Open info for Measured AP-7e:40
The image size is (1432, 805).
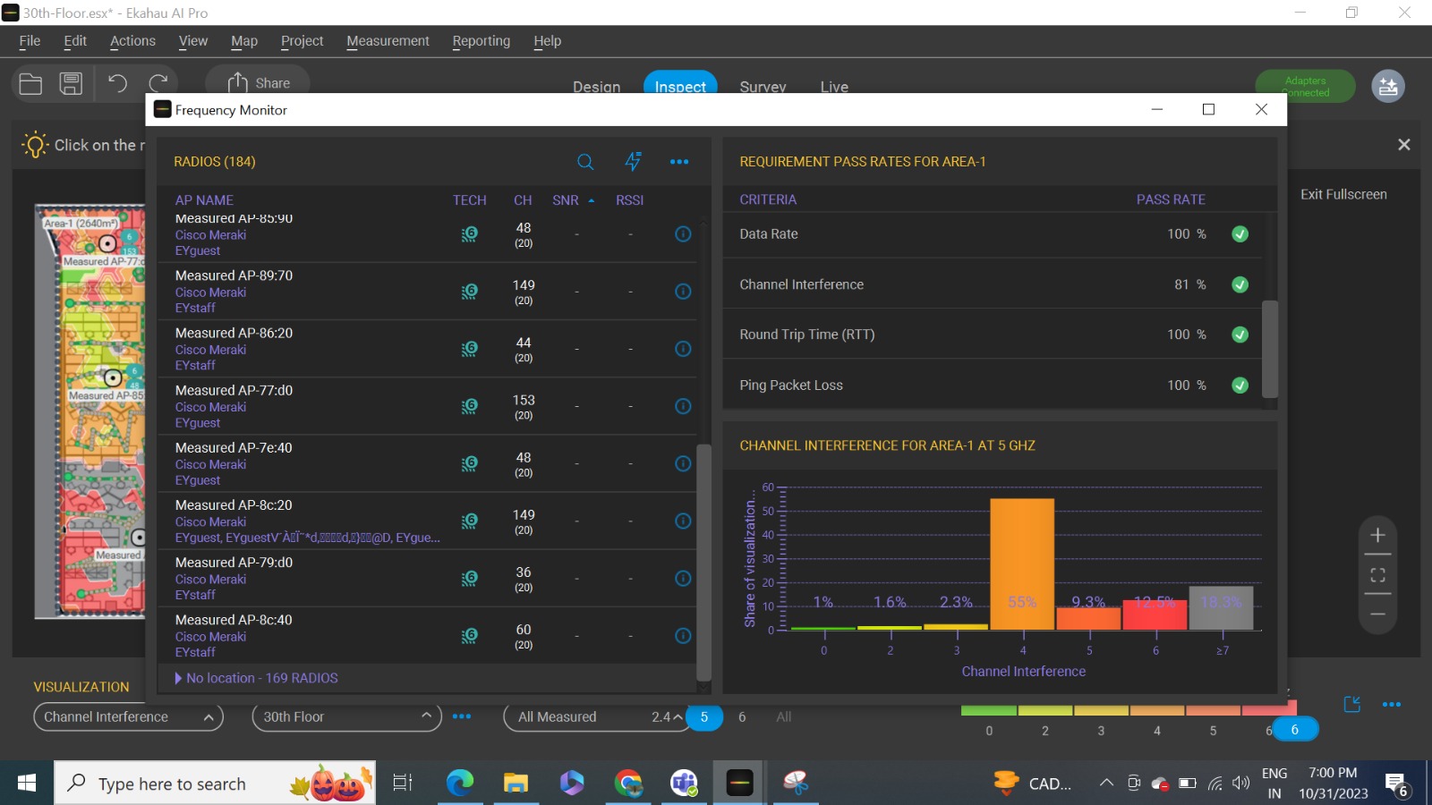tap(683, 463)
